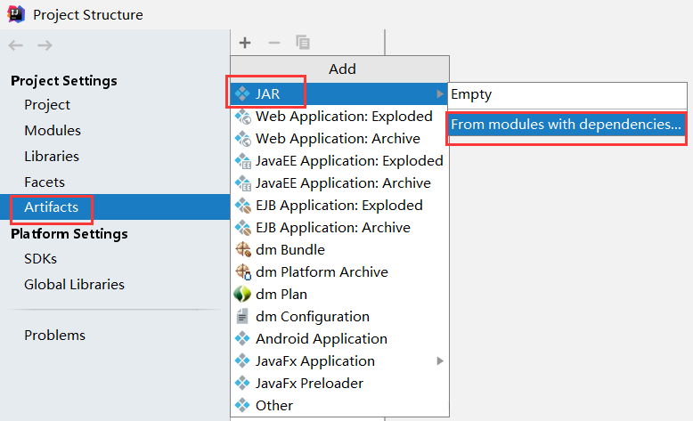Click the dm Bundle icon
The height and width of the screenshot is (421, 693).
pos(242,250)
